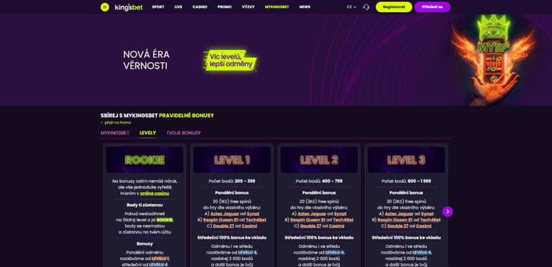Click the Přihlásit se button
The height and width of the screenshot is (267, 552).
[432, 7]
